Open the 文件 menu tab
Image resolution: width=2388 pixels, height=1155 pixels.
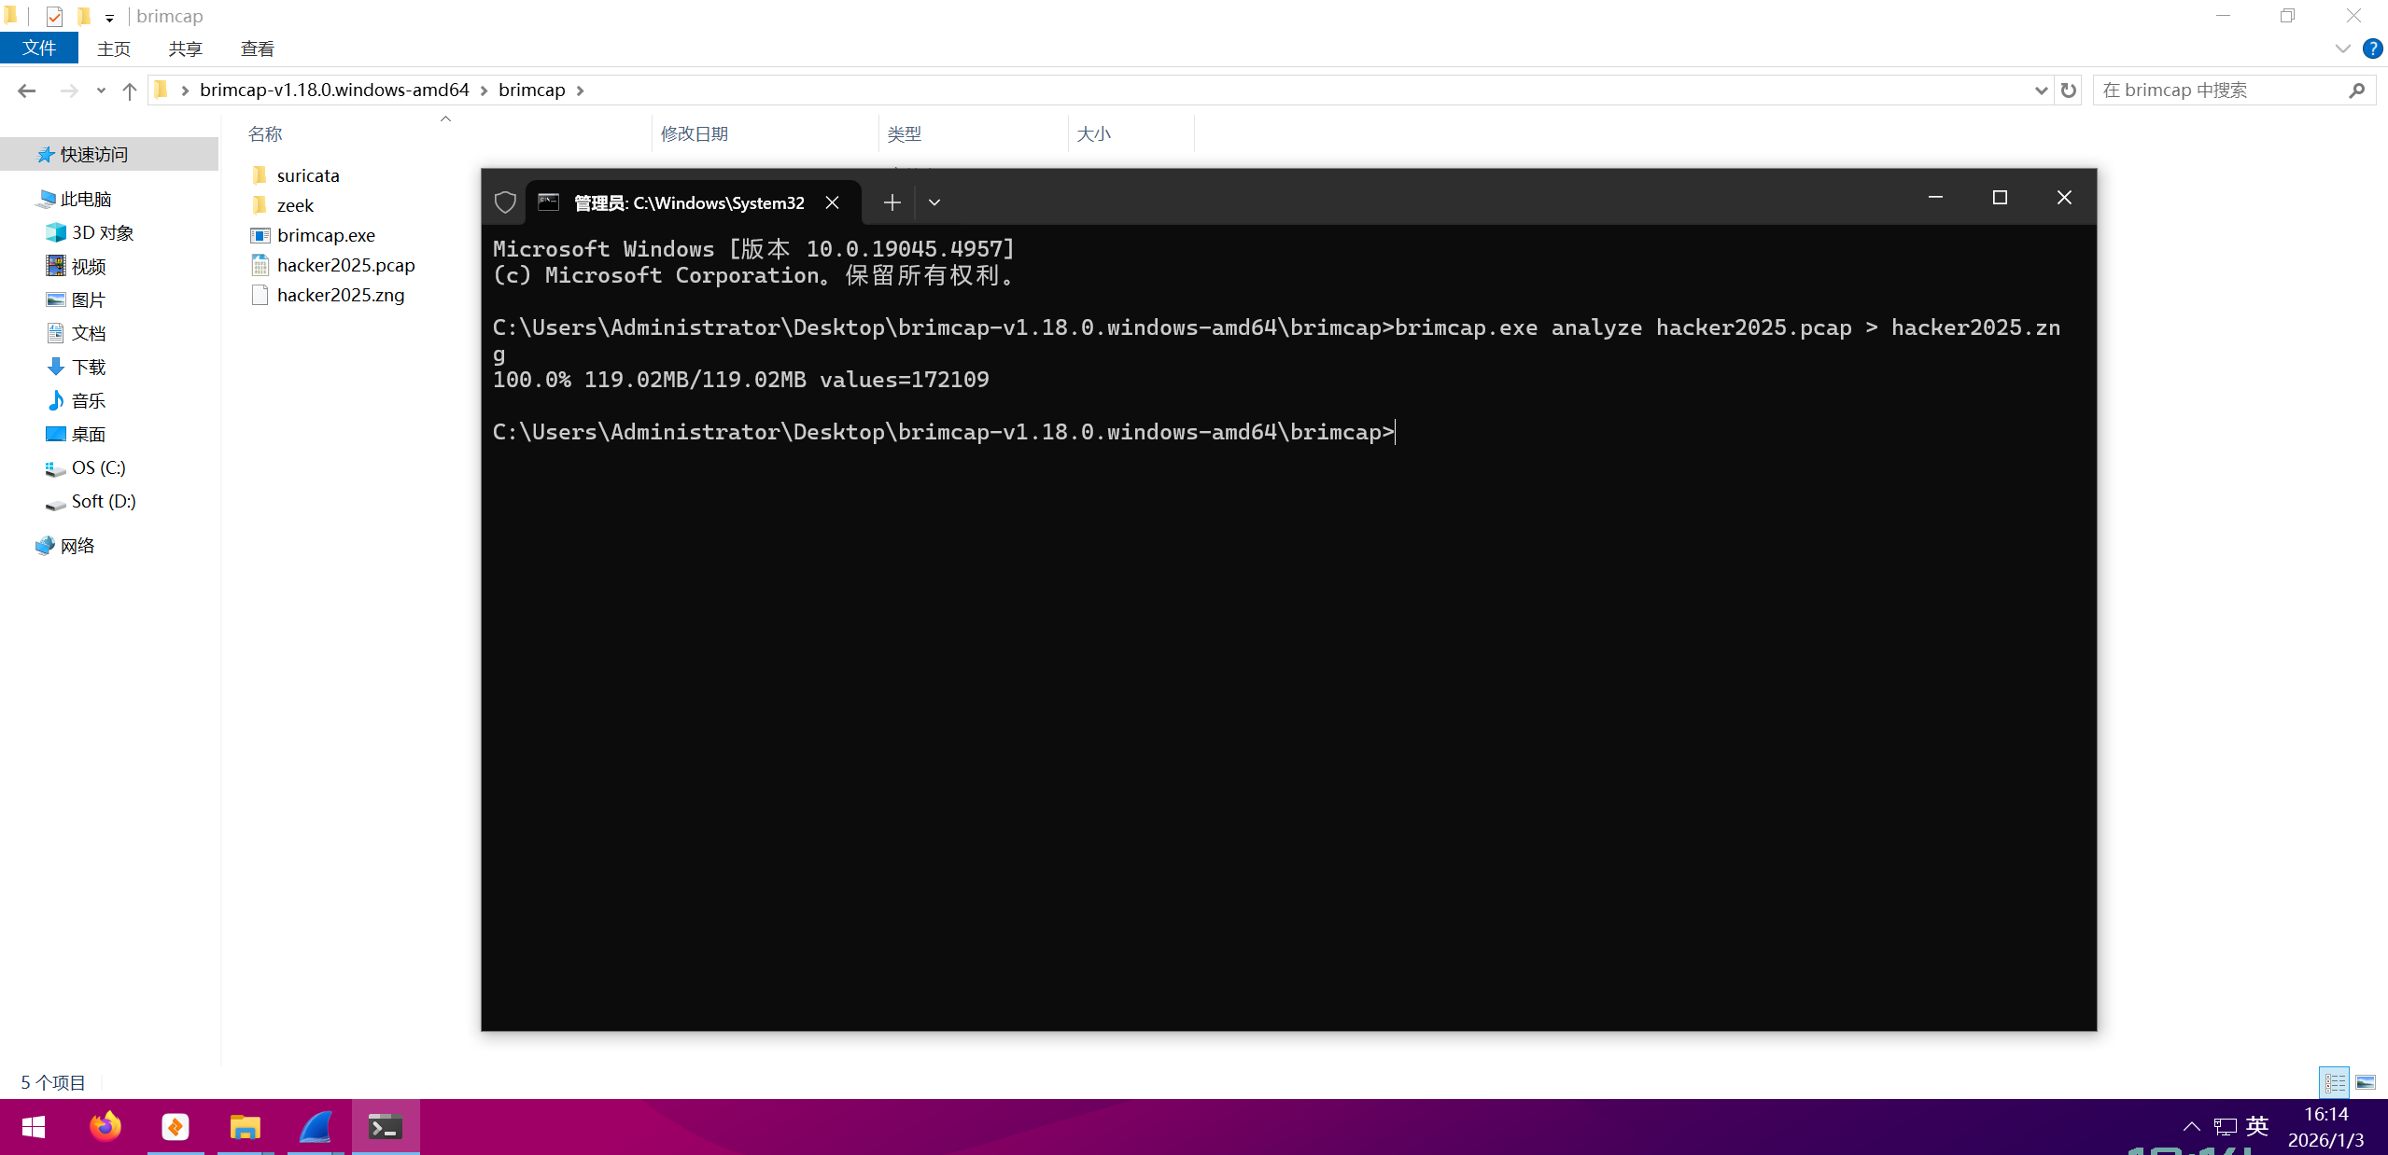(38, 49)
